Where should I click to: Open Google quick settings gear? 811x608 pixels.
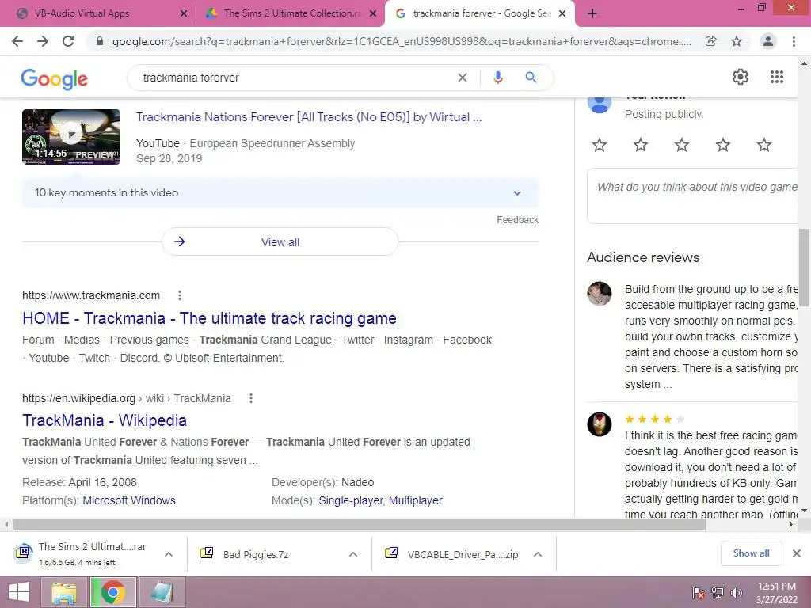point(741,77)
